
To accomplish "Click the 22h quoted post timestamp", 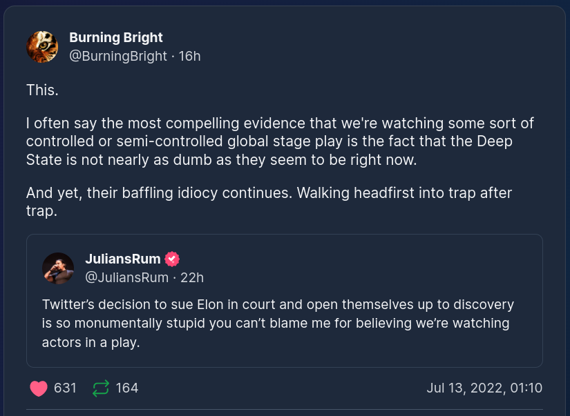I will (192, 277).
